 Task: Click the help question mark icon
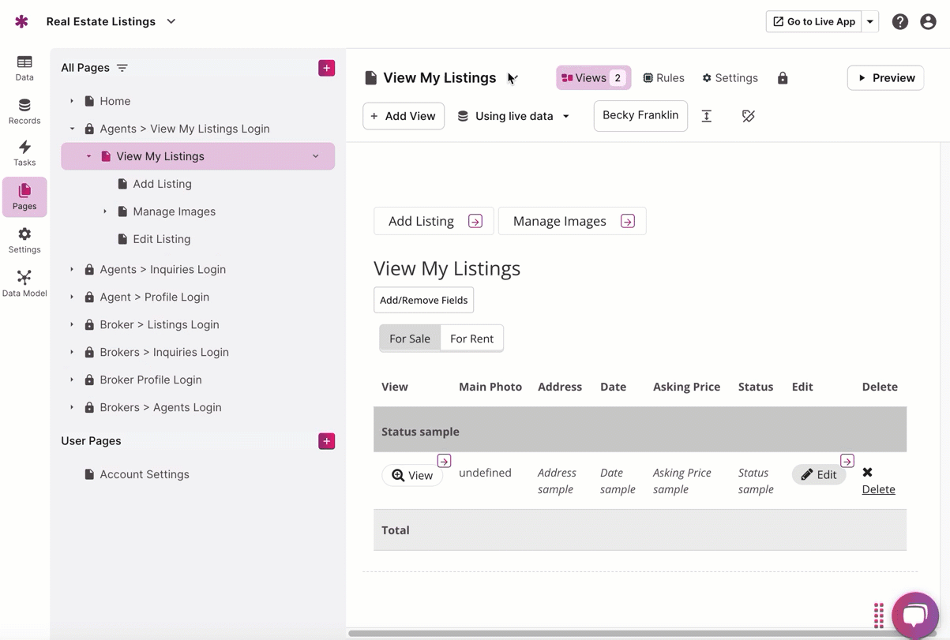coord(899,22)
